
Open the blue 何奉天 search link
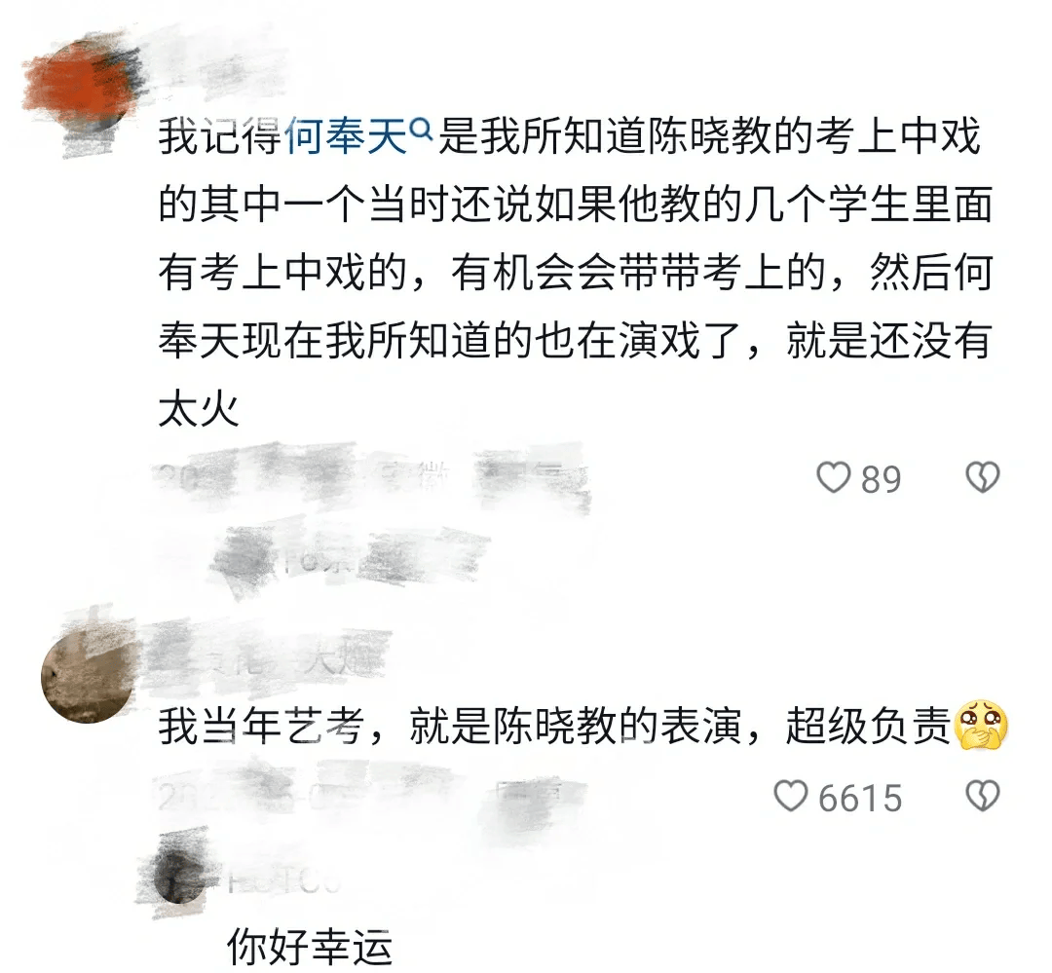347,136
